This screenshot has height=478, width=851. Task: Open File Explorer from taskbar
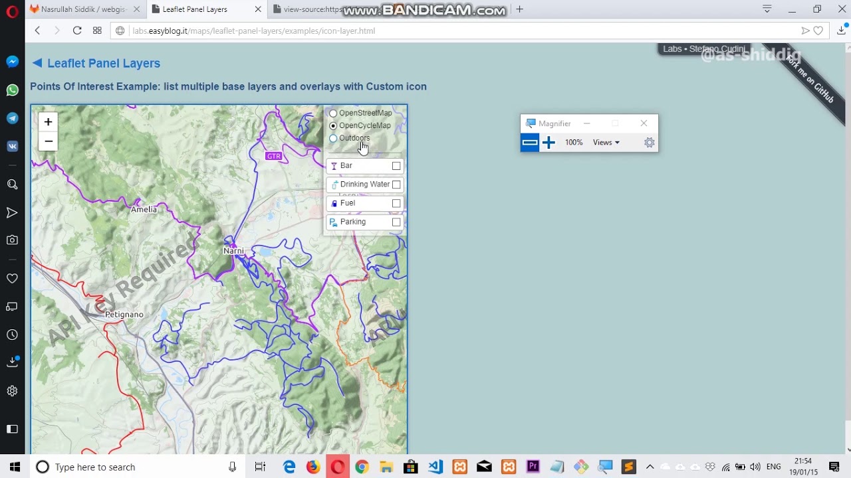pyautogui.click(x=386, y=467)
